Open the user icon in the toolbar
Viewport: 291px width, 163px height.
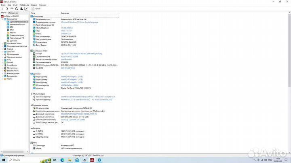(21, 9)
